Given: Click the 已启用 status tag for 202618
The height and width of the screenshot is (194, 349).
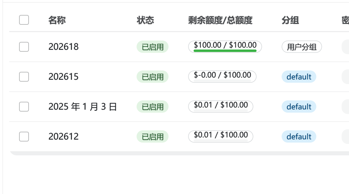Looking at the screenshot, I should [152, 47].
